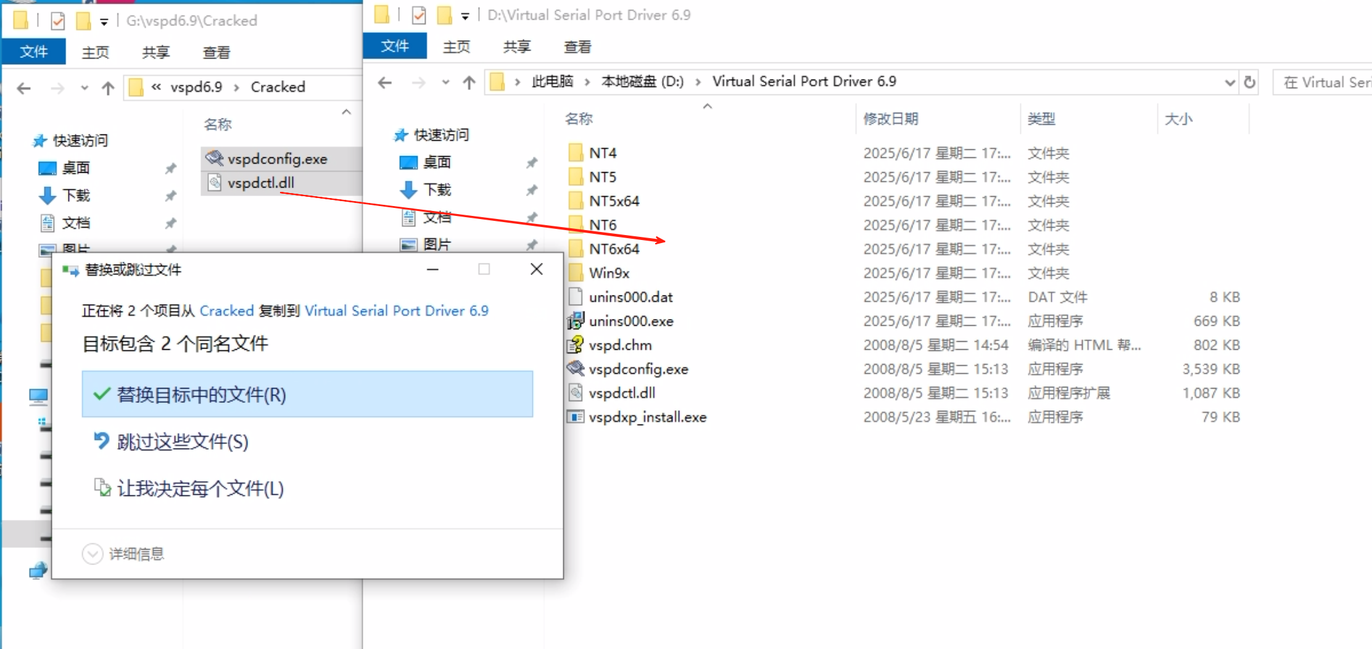
Task: Click vspd6.9 breadcrumb in left window
Action: coord(196,87)
